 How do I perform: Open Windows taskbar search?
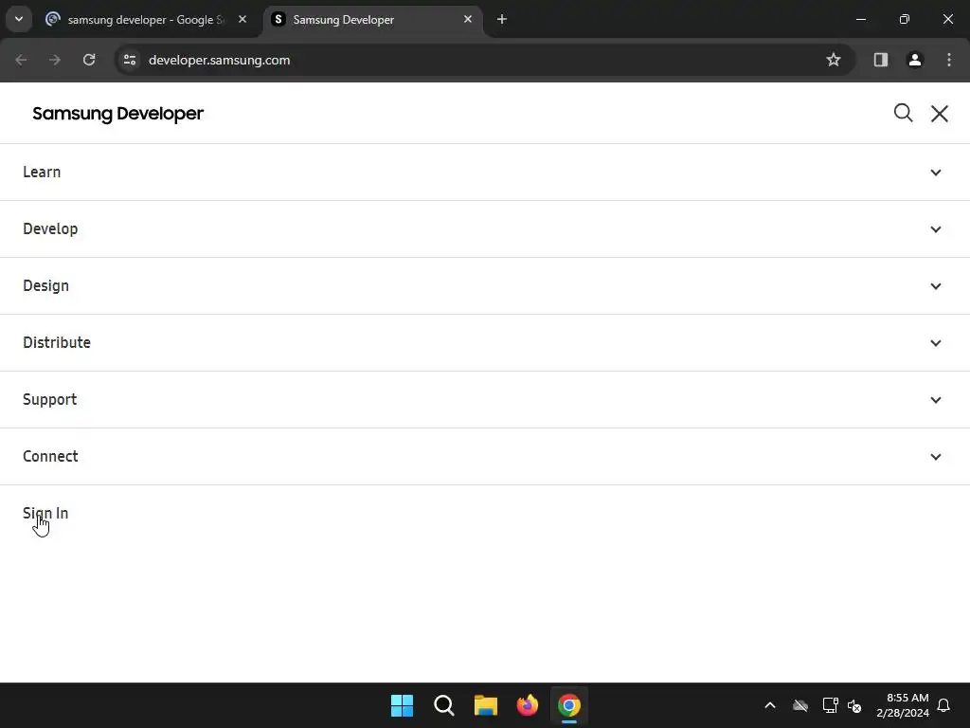(x=444, y=705)
